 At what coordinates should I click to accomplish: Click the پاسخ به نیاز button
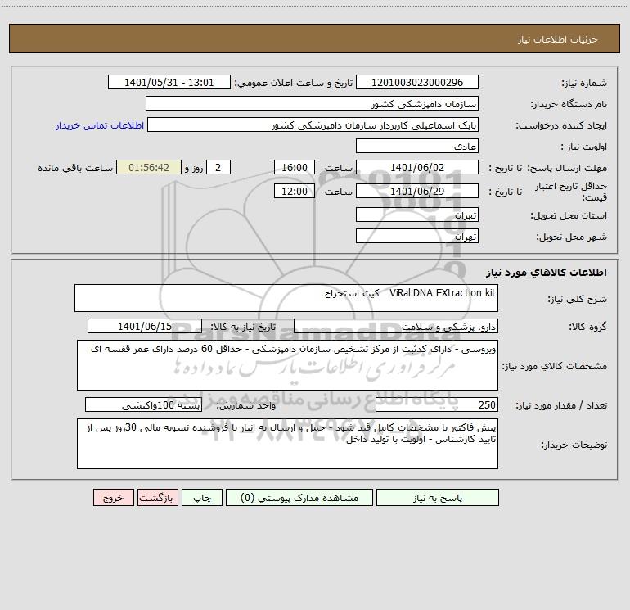point(438,497)
